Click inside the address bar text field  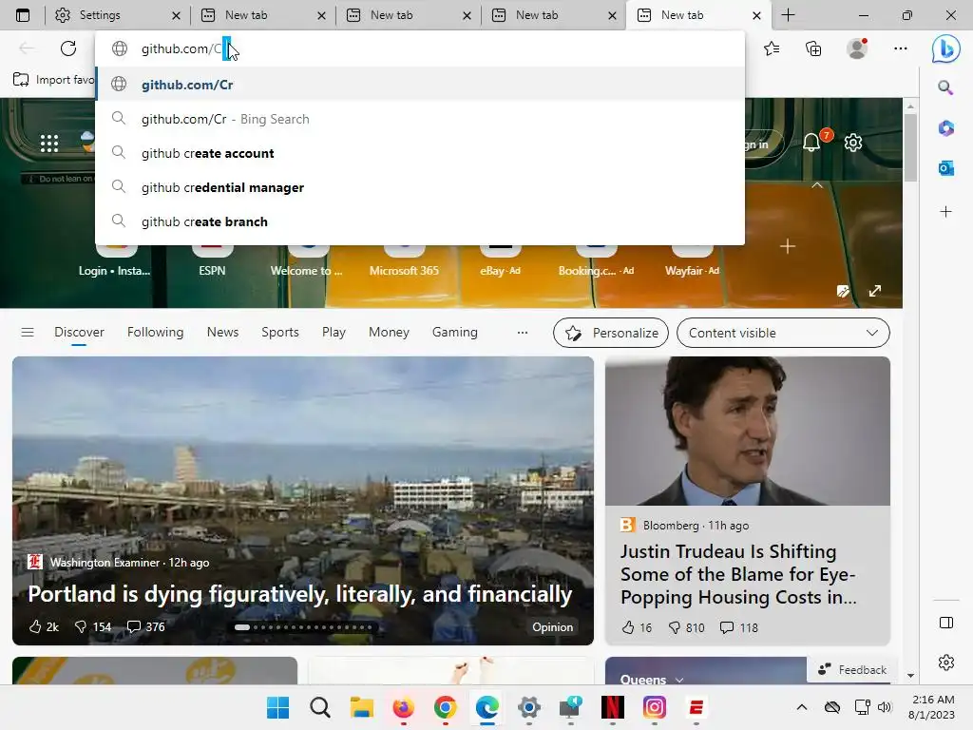419,48
